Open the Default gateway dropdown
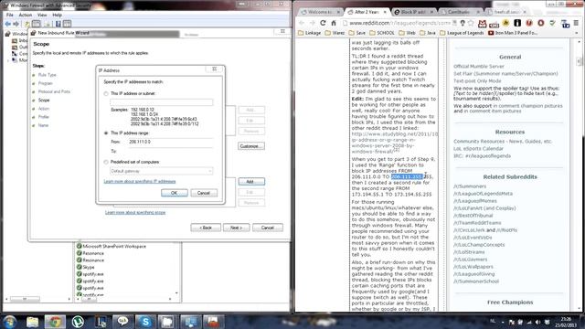585x329 pixels. coord(161,171)
